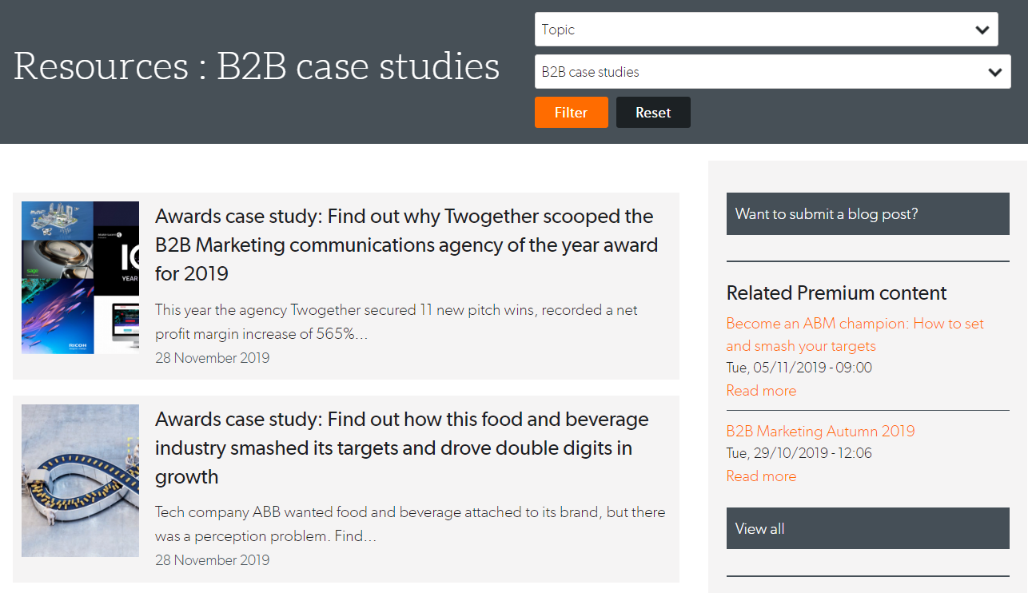Click the date Tue, 29/10/2019 - 12:06
The image size is (1028, 593).
tap(799, 453)
